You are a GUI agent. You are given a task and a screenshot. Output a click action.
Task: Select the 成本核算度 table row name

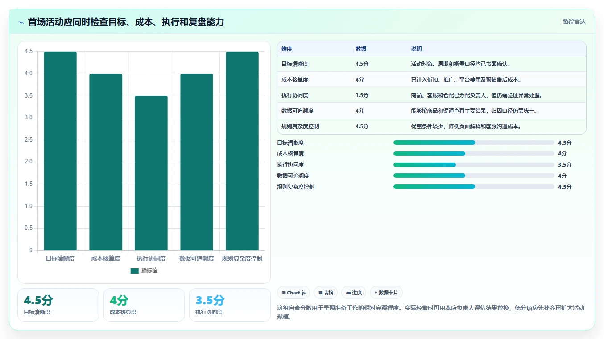pyautogui.click(x=295, y=80)
